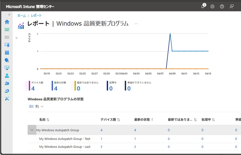Screen dimensions: 241x155
Task: Open the more options ellipsis beside title
Action: (x=136, y=24)
